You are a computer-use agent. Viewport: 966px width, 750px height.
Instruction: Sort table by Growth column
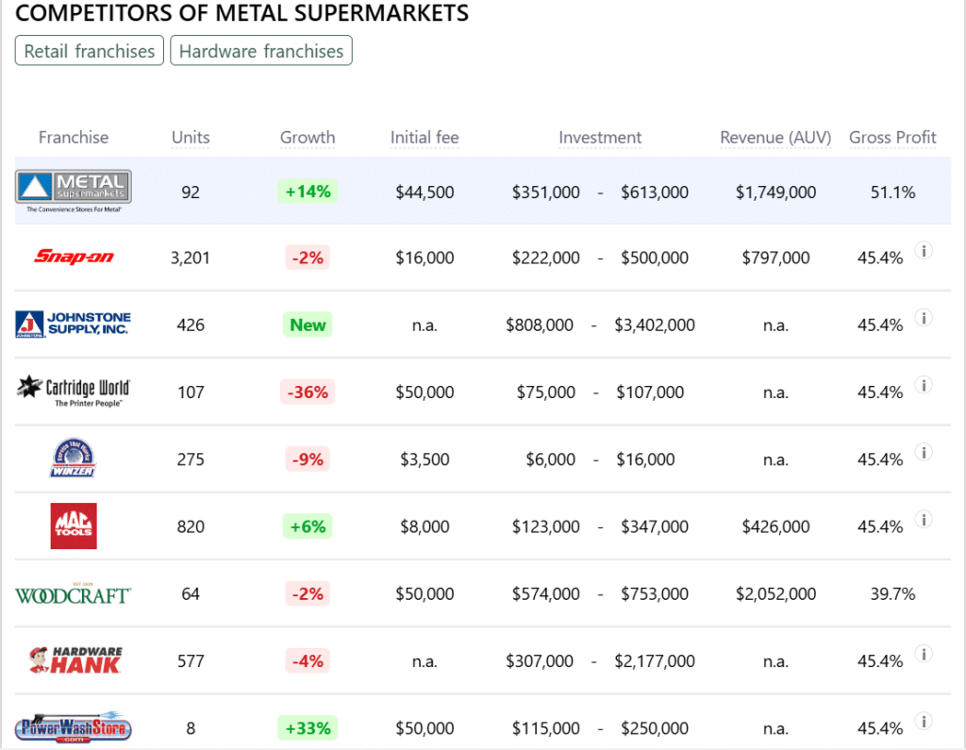click(x=308, y=138)
